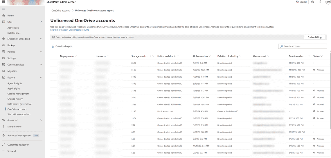Image resolution: width=331 pixels, height=158 pixels.
Task: Click the PRO badge by Advanced management
Action: pos(36,135)
